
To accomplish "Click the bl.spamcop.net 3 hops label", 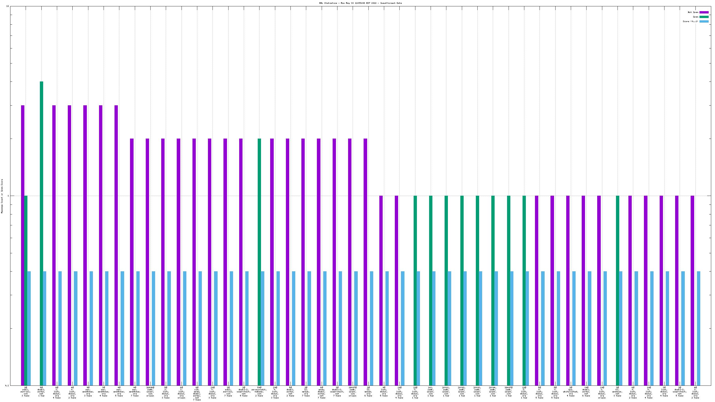I will click(617, 391).
